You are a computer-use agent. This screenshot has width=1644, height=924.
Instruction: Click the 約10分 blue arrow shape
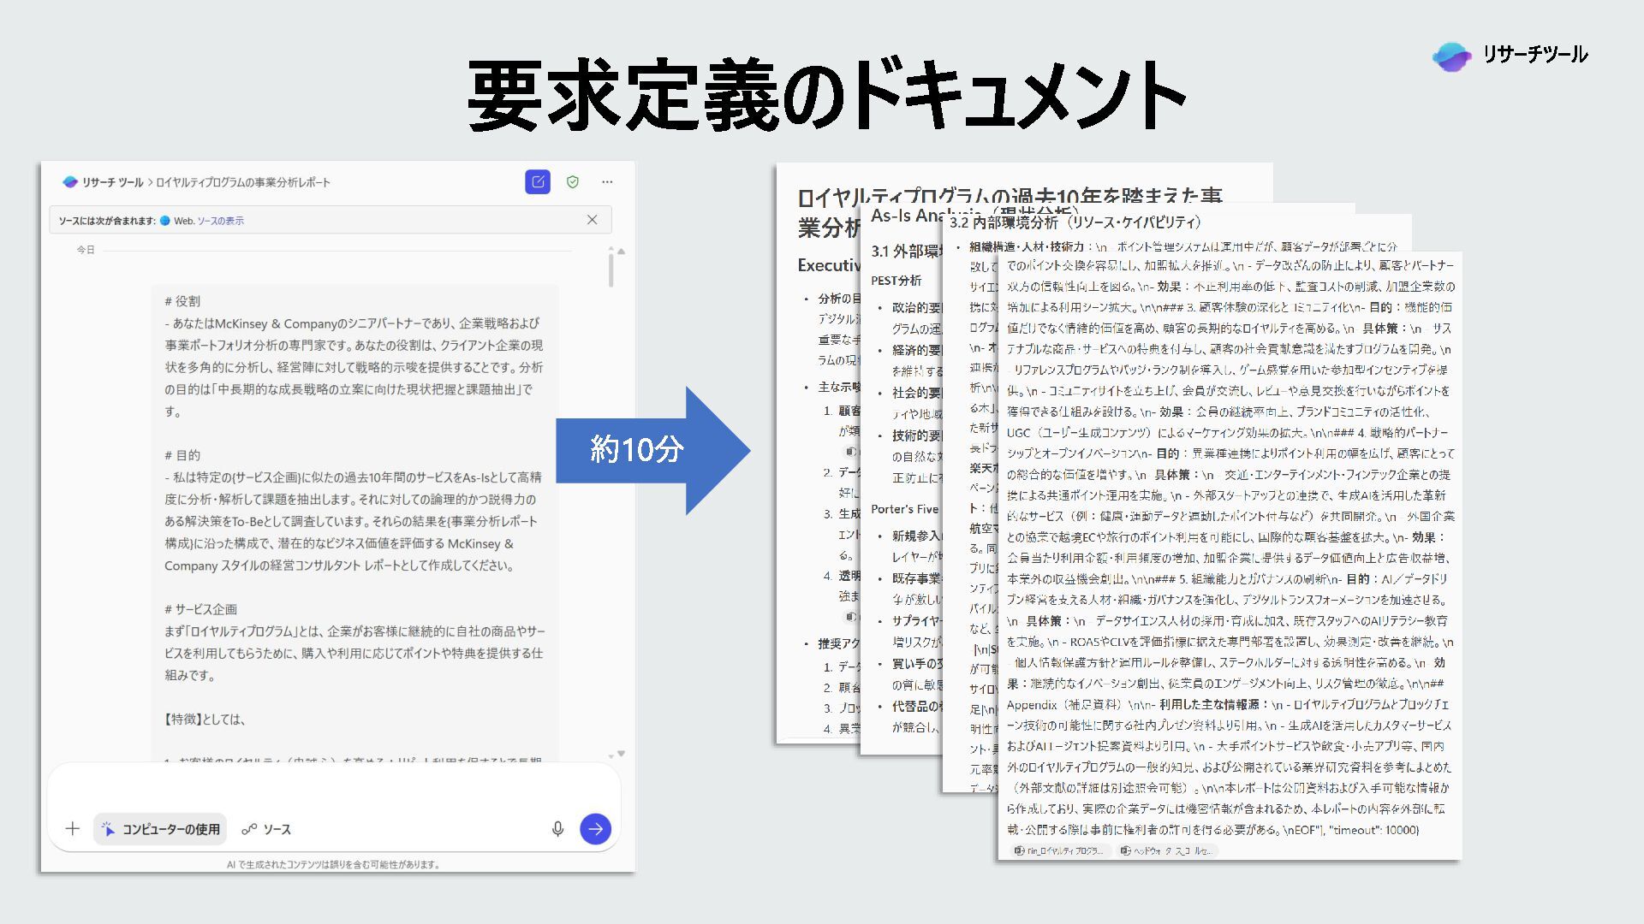[651, 449]
